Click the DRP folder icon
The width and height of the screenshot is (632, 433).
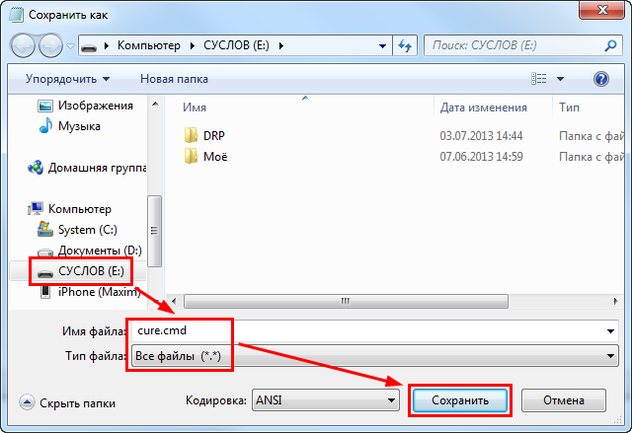(191, 135)
